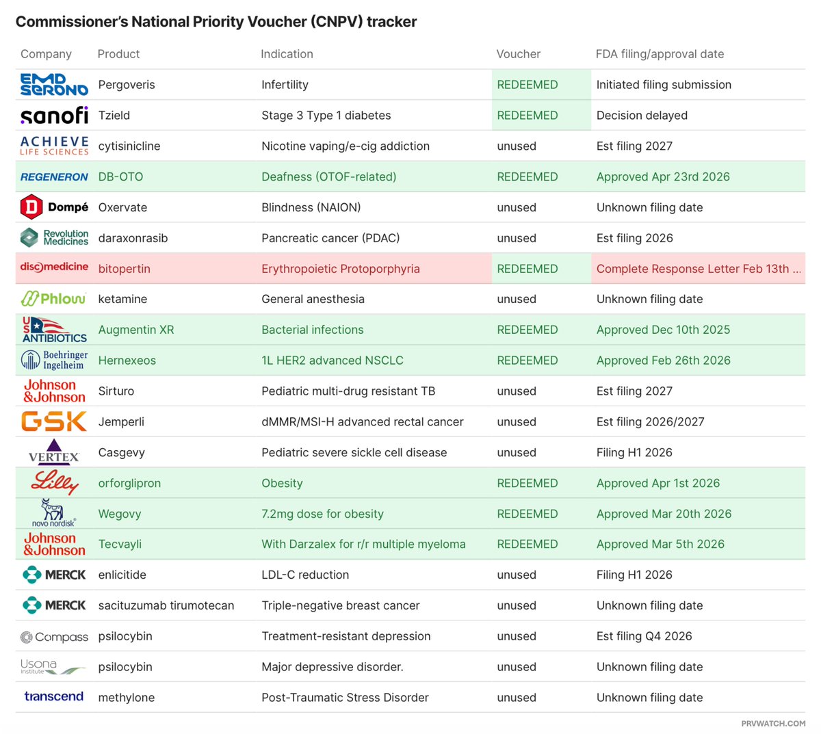Click the Infertility indication cell

(285, 85)
